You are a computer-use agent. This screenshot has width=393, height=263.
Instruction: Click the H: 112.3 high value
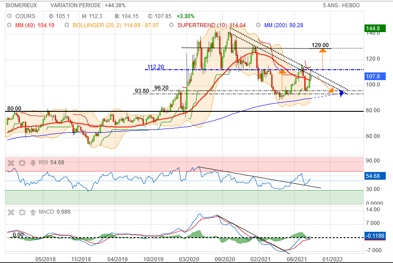click(x=92, y=16)
